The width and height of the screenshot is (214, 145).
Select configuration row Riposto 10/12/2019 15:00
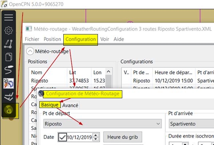tap(168, 81)
